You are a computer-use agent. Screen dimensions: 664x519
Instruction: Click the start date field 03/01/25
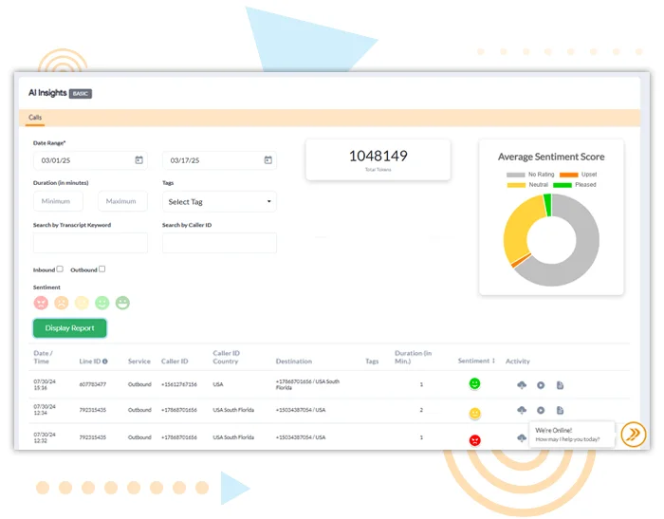point(90,160)
